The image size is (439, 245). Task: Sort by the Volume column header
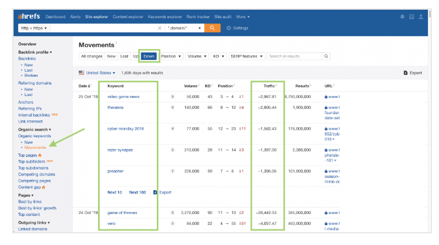click(x=190, y=86)
